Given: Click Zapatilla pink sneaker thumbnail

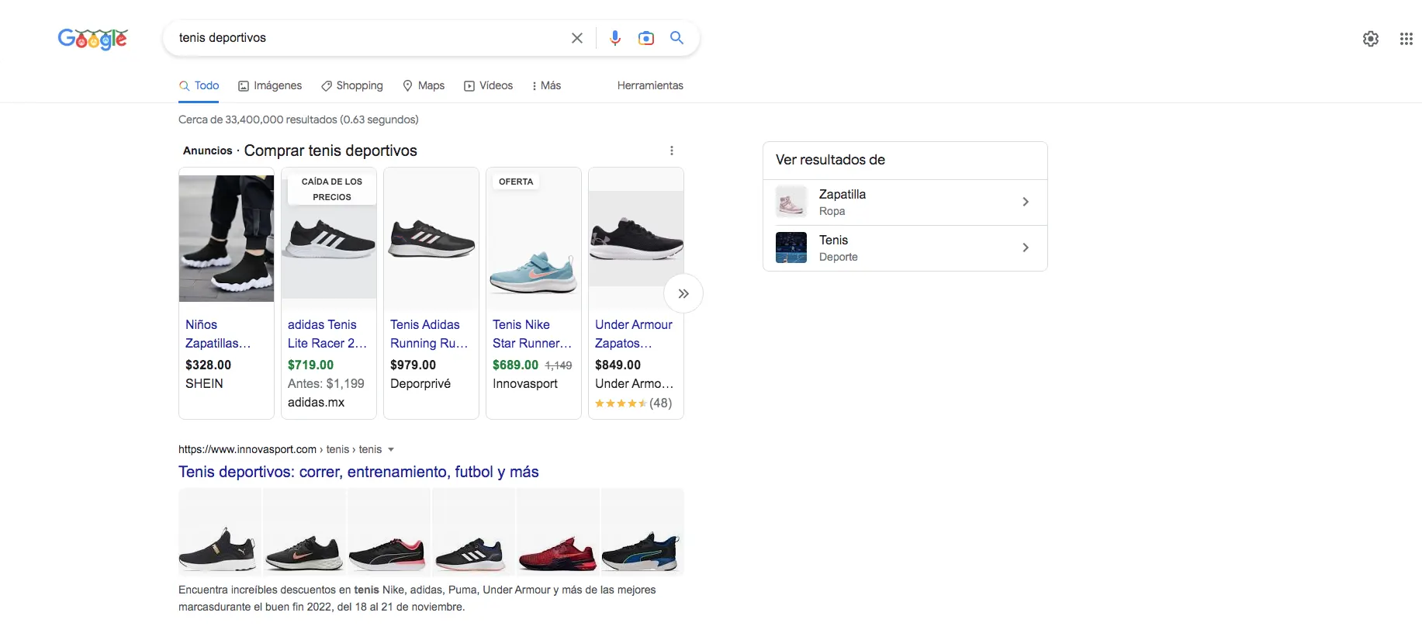Looking at the screenshot, I should [x=791, y=202].
